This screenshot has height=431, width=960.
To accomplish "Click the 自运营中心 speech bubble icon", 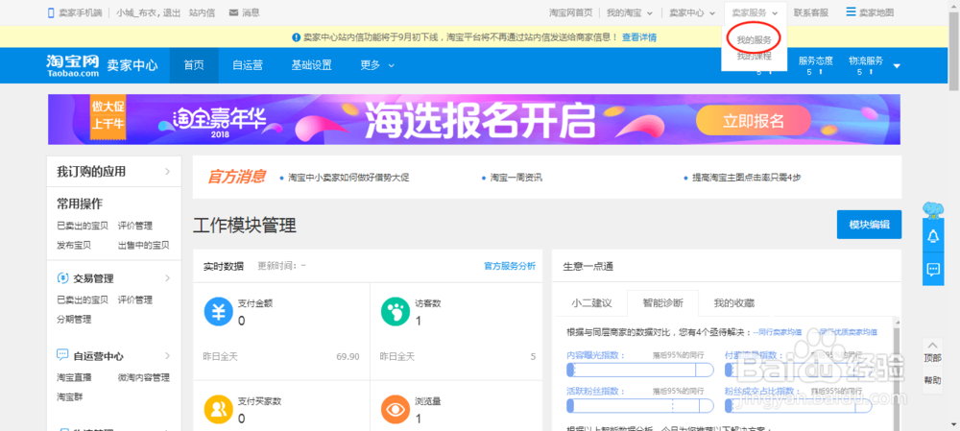I will [x=62, y=354].
